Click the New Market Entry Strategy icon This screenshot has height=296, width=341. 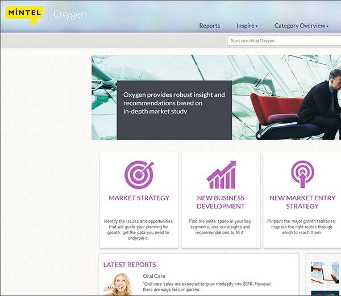pyautogui.click(x=302, y=174)
